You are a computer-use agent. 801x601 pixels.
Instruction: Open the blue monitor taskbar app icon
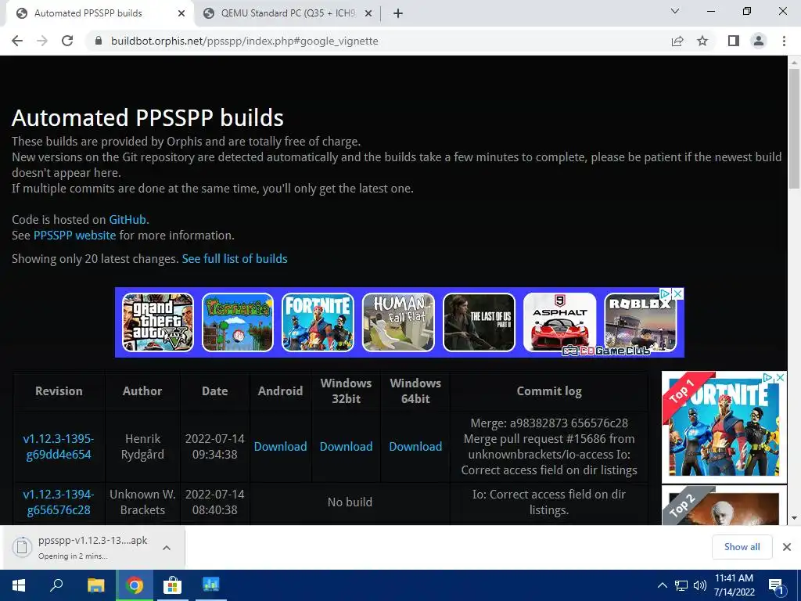pyautogui.click(x=210, y=585)
